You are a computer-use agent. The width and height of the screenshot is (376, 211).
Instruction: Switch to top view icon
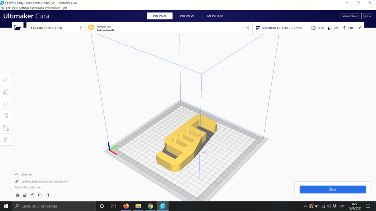32,196
